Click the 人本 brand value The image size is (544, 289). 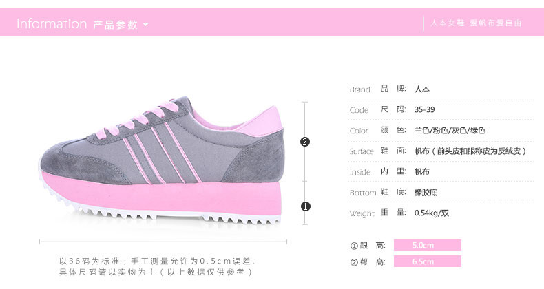[422, 89]
